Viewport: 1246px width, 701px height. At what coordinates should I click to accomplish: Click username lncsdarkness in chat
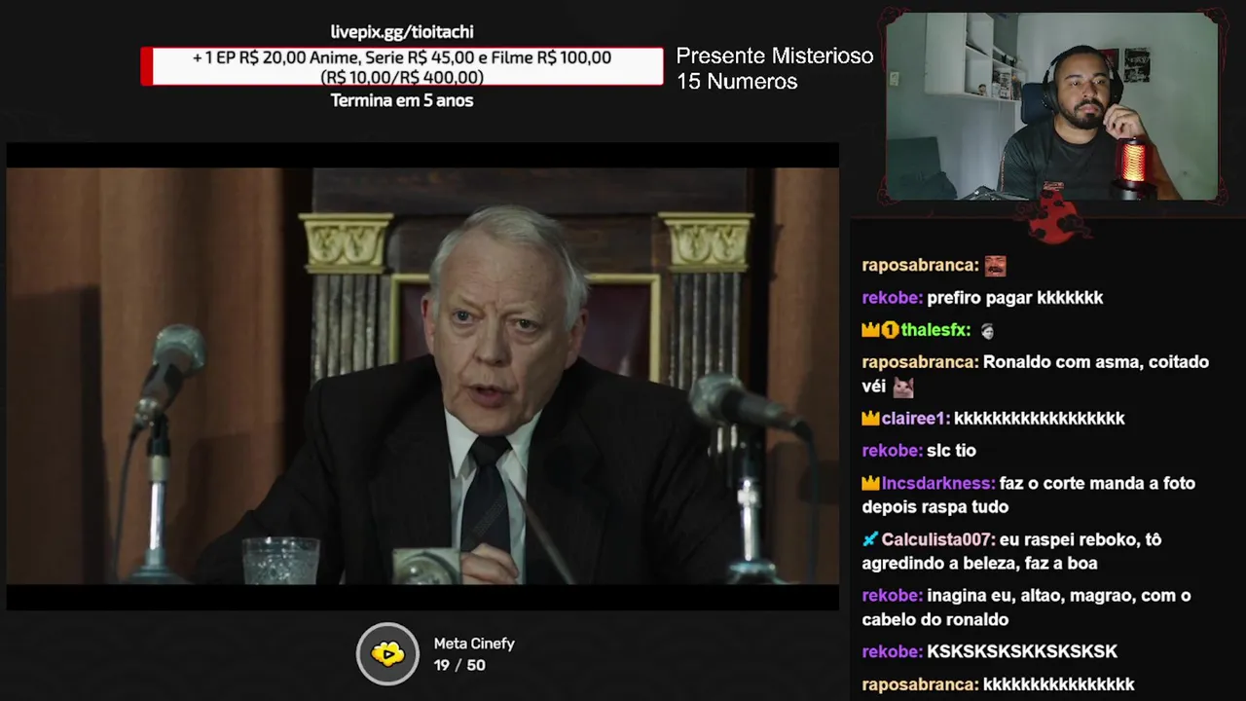[x=938, y=483]
